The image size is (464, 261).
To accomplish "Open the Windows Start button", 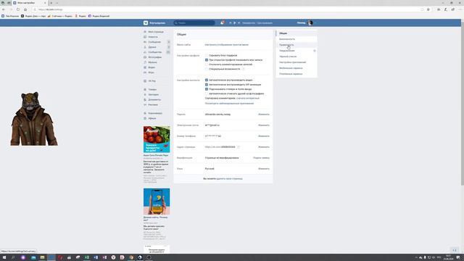I will [4, 257].
